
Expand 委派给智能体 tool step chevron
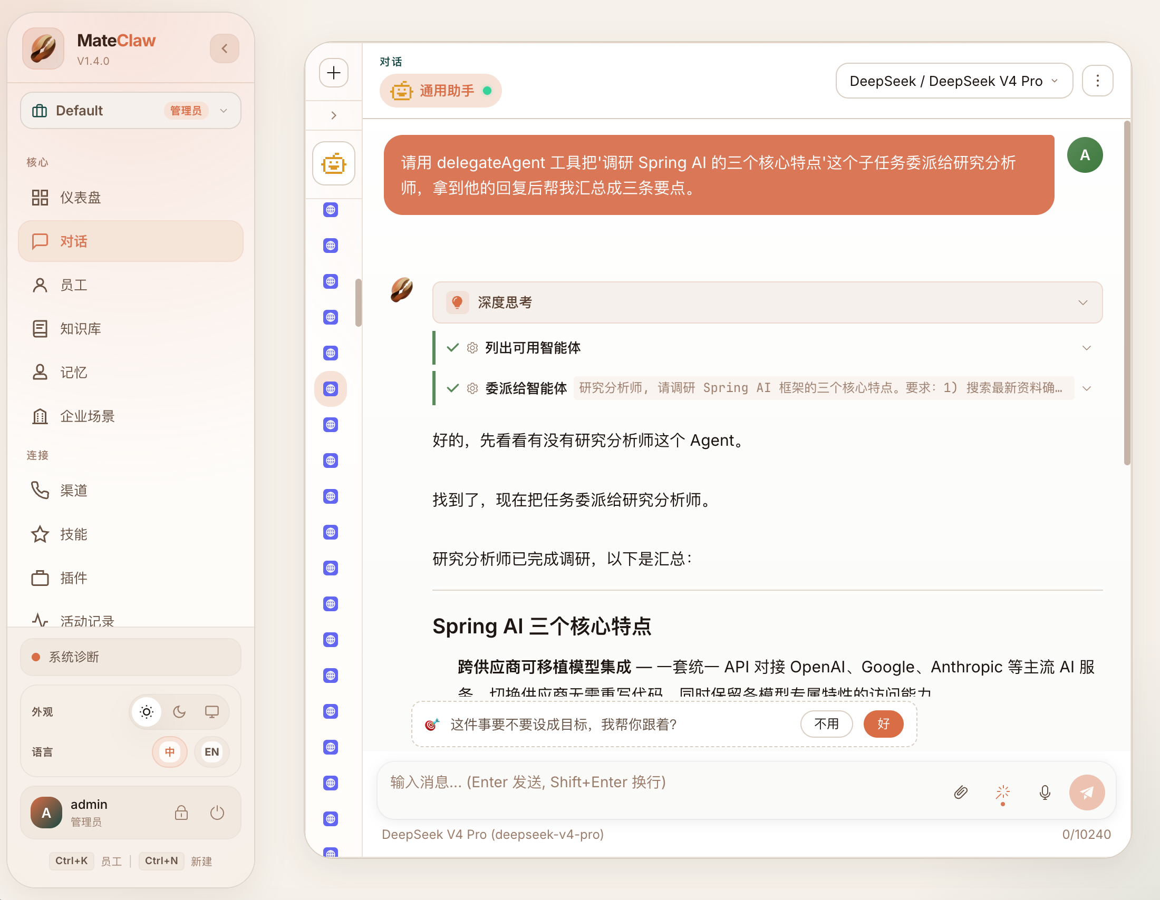1087,388
